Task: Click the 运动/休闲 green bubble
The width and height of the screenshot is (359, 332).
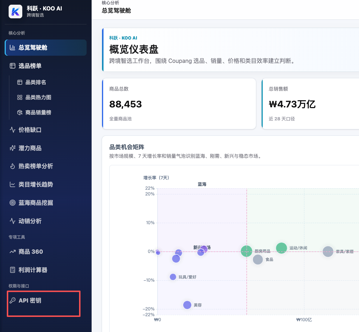Action: (281, 248)
